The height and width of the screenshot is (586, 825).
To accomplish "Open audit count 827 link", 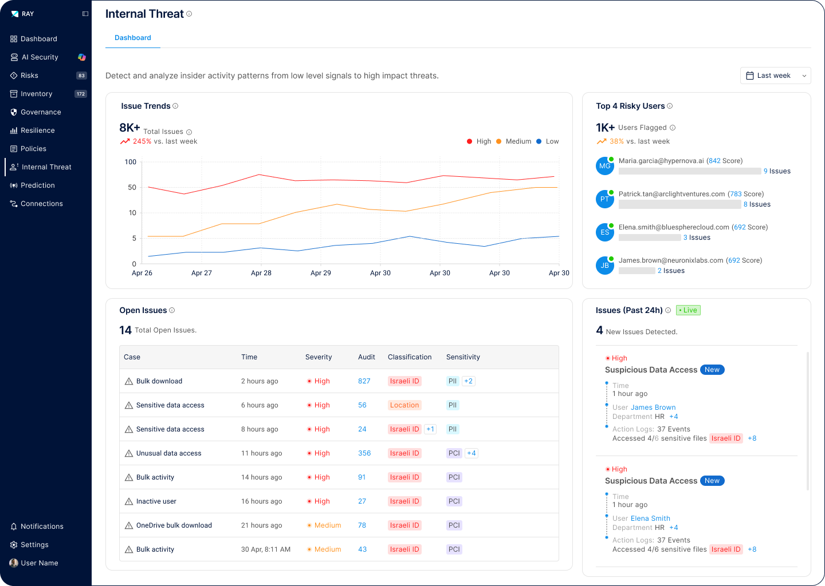I will (x=364, y=381).
